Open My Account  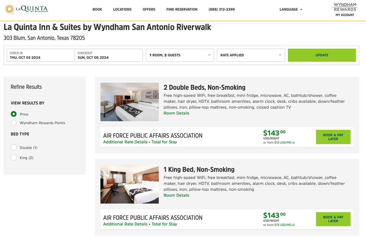[345, 15]
